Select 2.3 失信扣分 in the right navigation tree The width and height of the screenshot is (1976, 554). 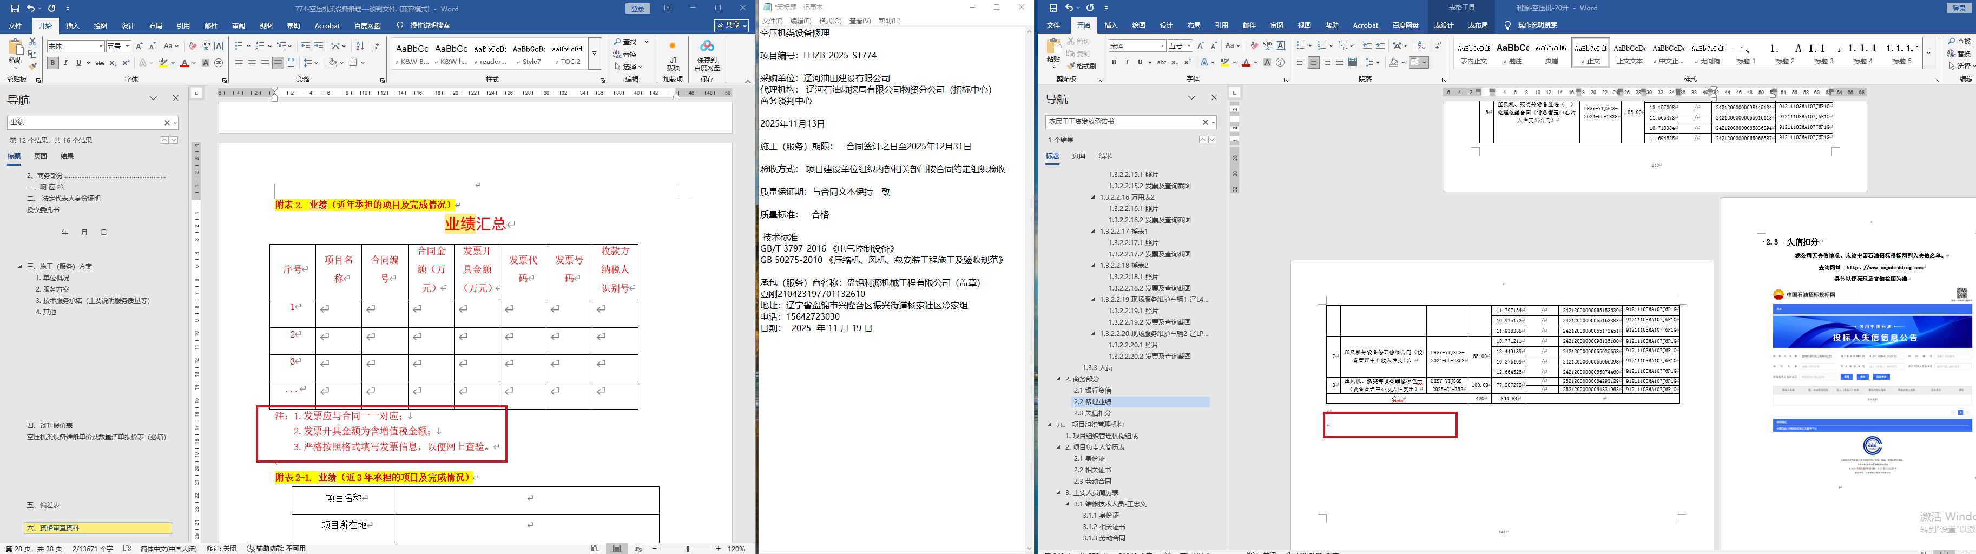[1092, 413]
